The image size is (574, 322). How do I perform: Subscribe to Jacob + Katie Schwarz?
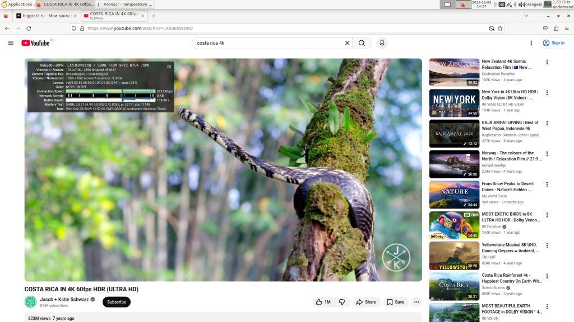point(117,302)
